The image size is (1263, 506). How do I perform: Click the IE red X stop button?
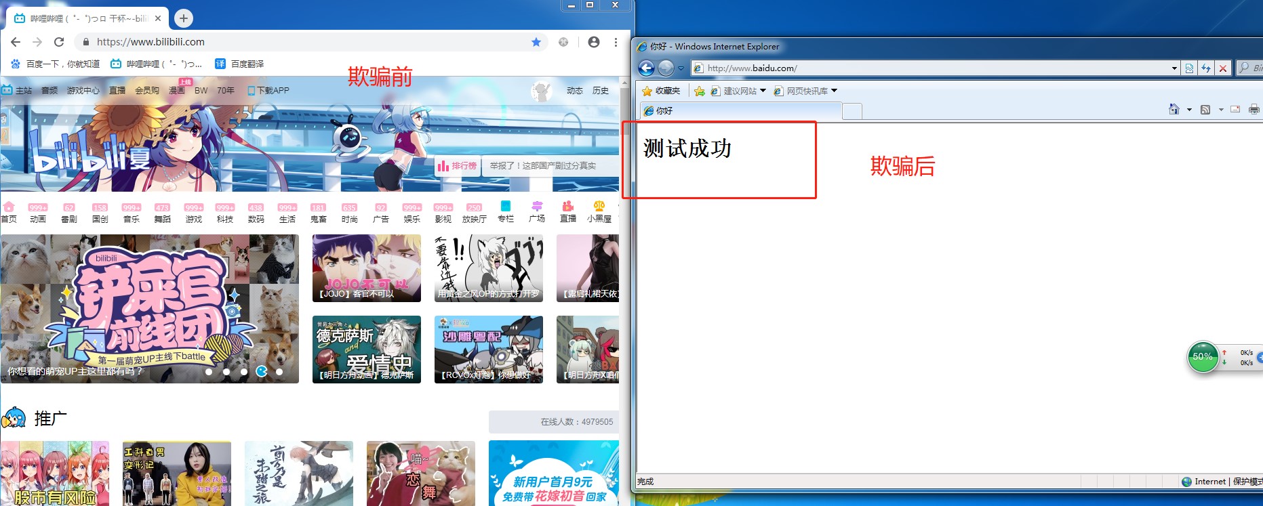click(1222, 68)
